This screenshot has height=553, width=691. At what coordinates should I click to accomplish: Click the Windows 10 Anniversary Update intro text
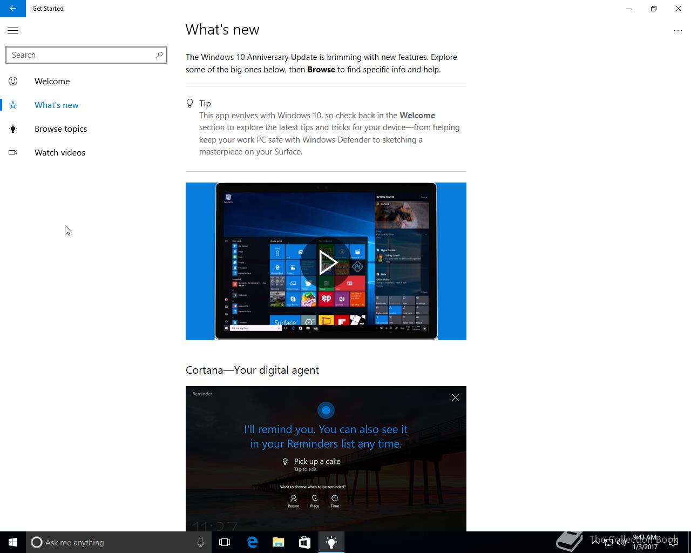tap(321, 63)
